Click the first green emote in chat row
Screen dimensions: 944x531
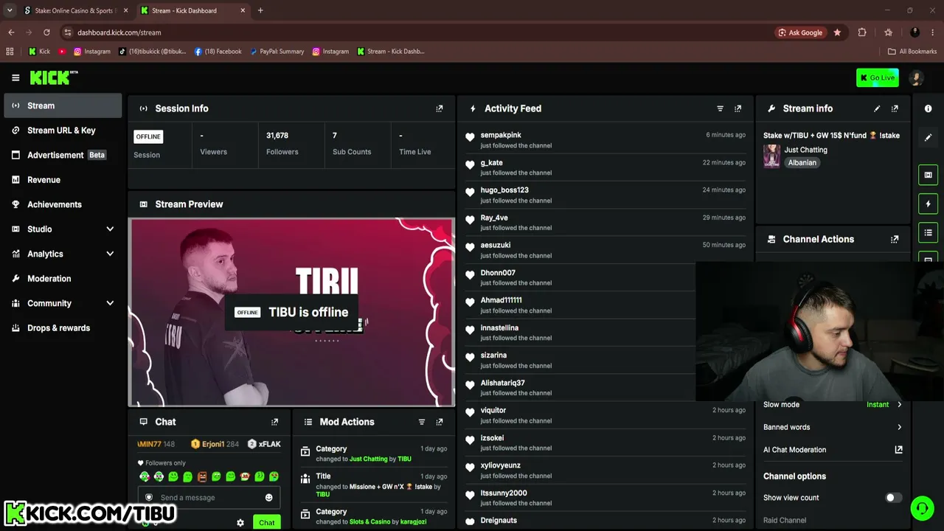click(x=144, y=476)
